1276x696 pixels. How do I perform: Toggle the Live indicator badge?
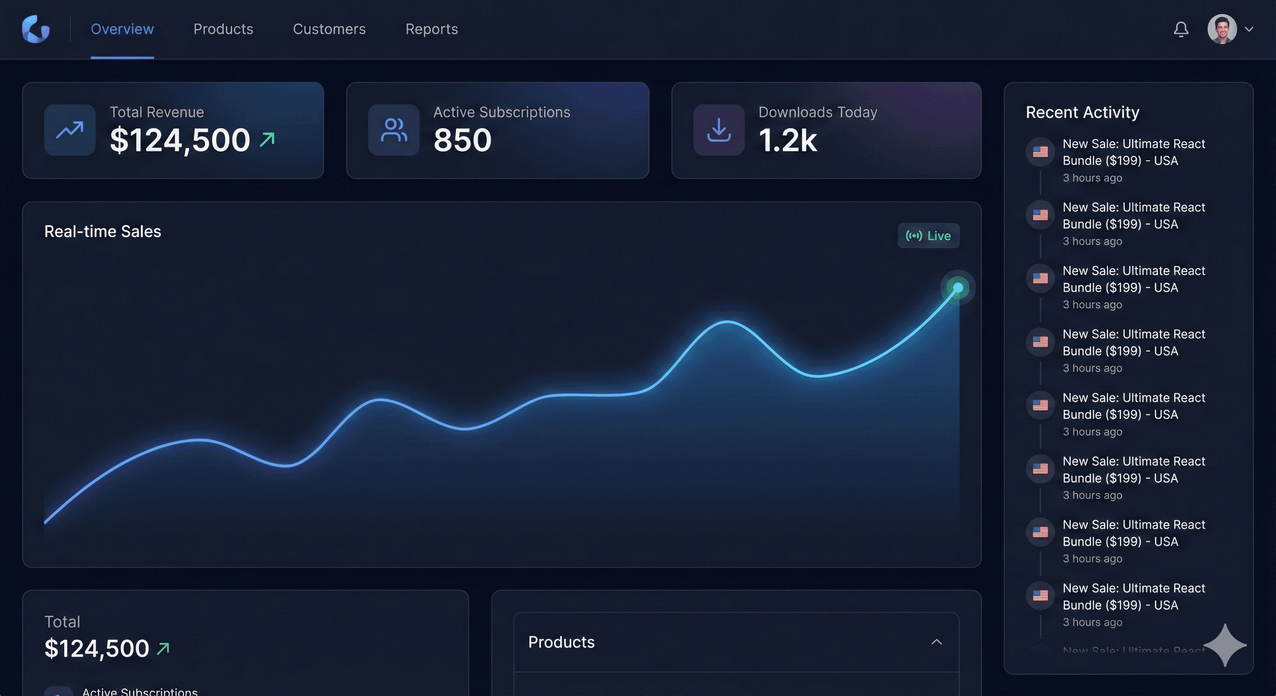(928, 236)
